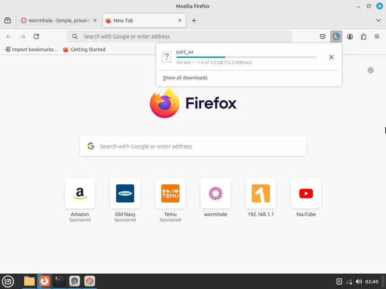Open the volume speaker tray icon
The width and height of the screenshot is (386, 289).
[x=359, y=281]
